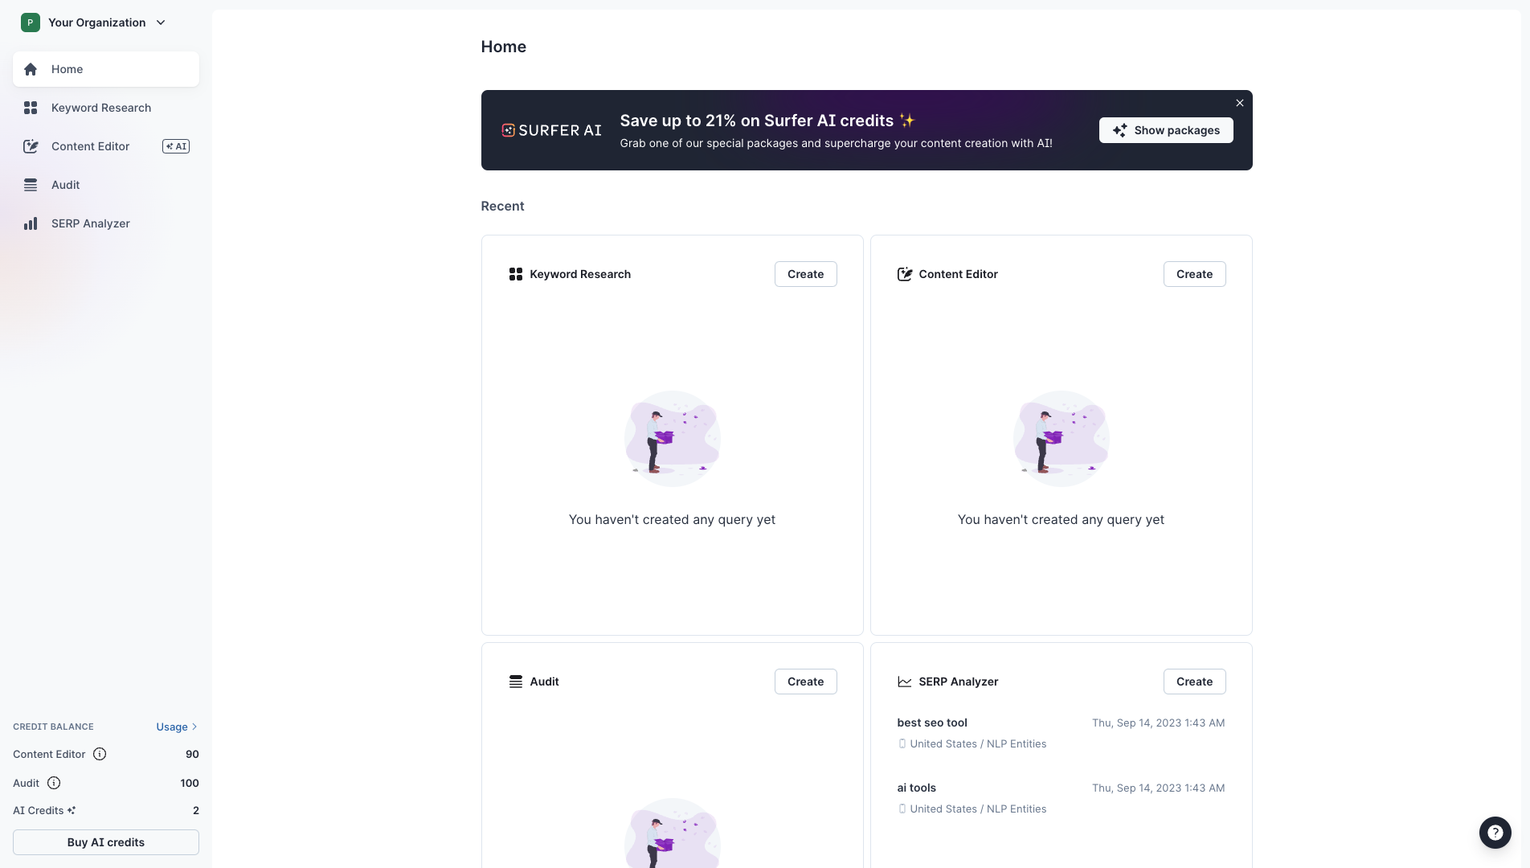
Task: Click the AI badge beside Content Editor
Action: 176,146
